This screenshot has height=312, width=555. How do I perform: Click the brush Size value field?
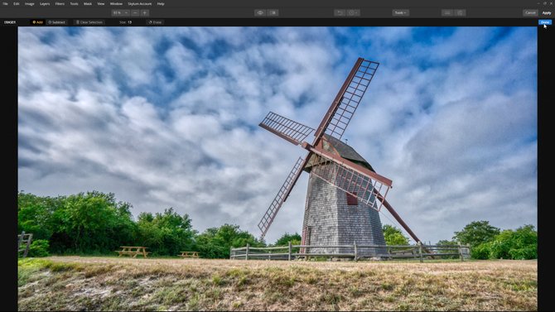[129, 22]
